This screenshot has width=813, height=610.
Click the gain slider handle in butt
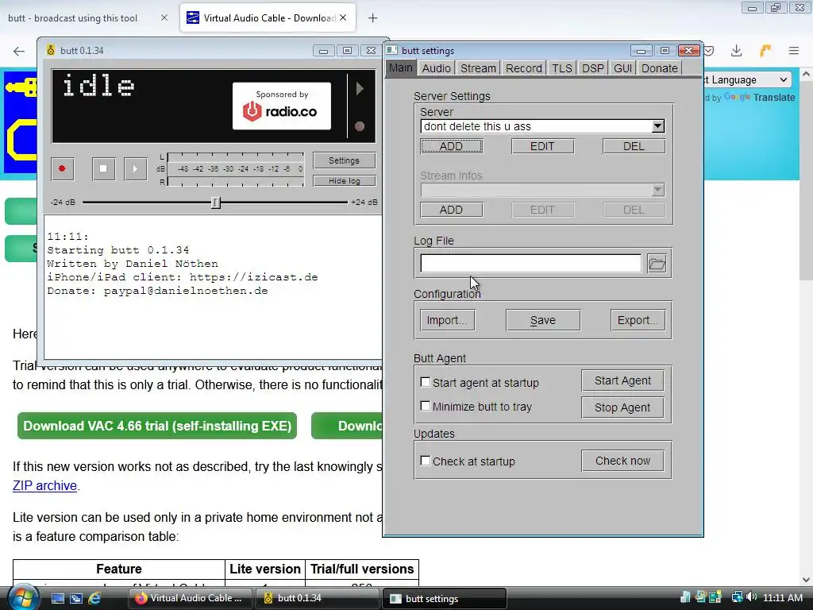tap(216, 203)
